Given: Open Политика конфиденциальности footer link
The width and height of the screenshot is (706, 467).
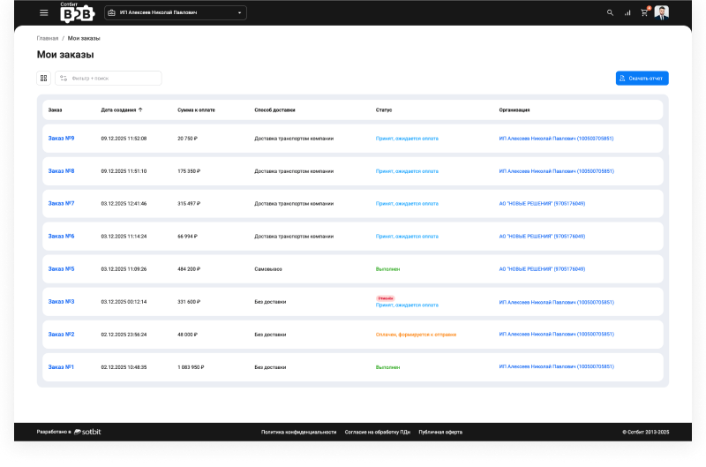Looking at the screenshot, I should (x=298, y=432).
